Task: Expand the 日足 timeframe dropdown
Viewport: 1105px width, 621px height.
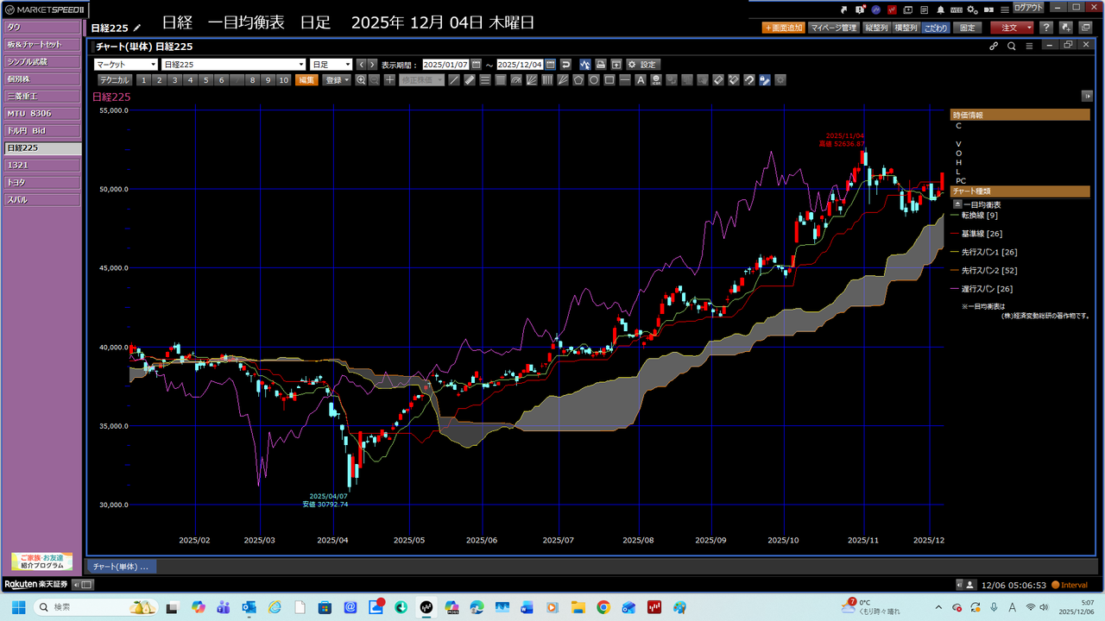Action: 331,65
